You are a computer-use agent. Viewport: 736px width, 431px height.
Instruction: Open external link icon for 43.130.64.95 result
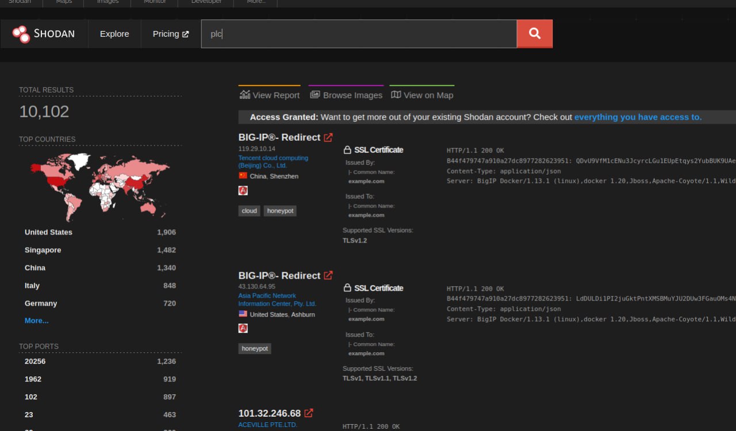328,275
